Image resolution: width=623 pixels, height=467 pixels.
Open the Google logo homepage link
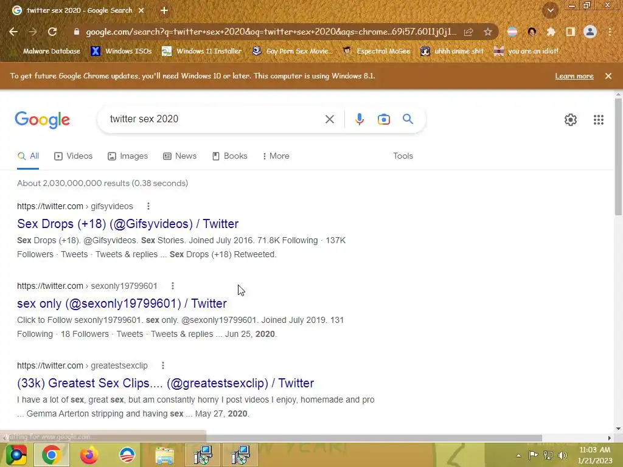pyautogui.click(x=43, y=120)
